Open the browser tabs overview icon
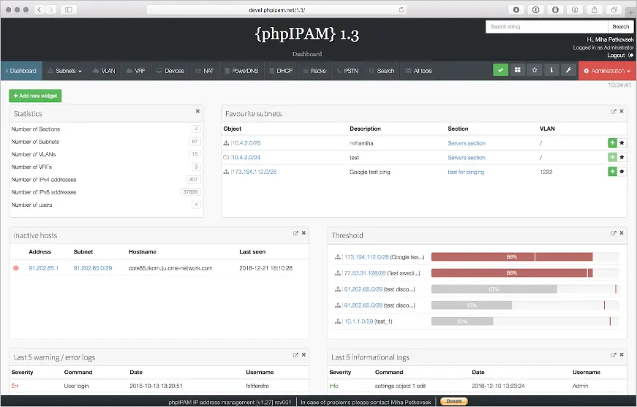The height and width of the screenshot is (407, 637). click(x=614, y=9)
